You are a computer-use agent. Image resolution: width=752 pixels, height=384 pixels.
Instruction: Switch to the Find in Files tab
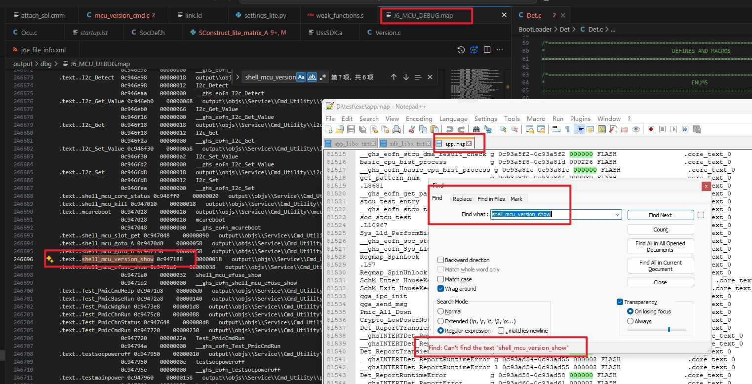(x=491, y=199)
